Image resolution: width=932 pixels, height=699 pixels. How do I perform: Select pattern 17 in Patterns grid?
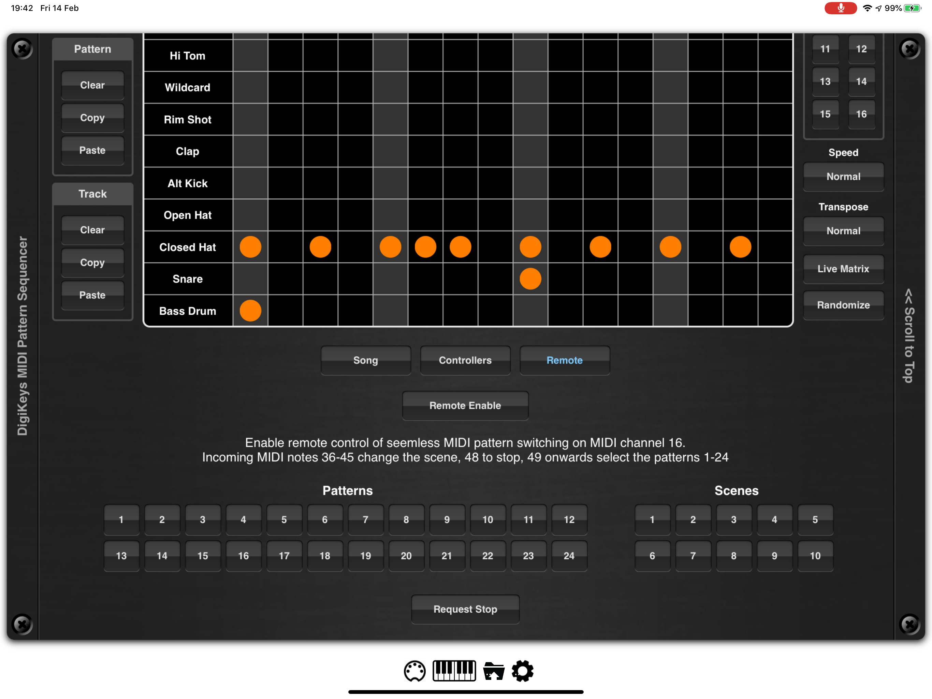coord(284,556)
